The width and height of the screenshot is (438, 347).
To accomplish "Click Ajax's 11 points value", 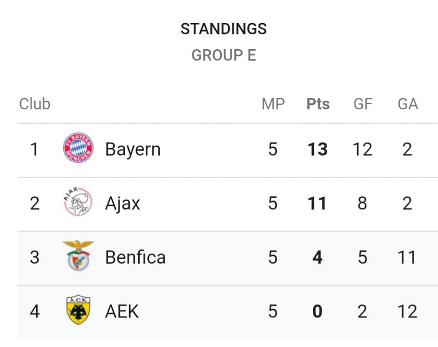I will click(317, 203).
